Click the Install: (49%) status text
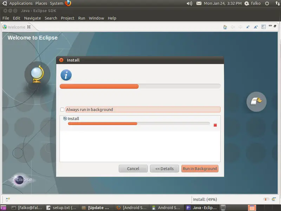The width and height of the screenshot is (281, 211). pyautogui.click(x=205, y=199)
